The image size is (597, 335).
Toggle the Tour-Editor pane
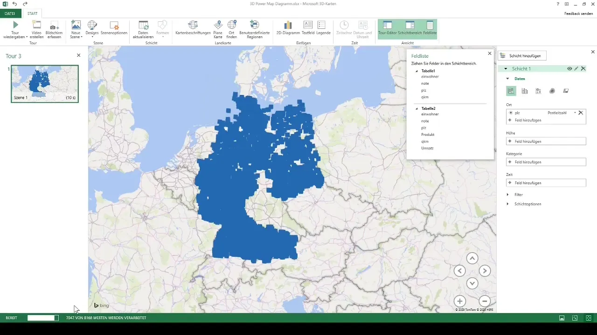387,29
